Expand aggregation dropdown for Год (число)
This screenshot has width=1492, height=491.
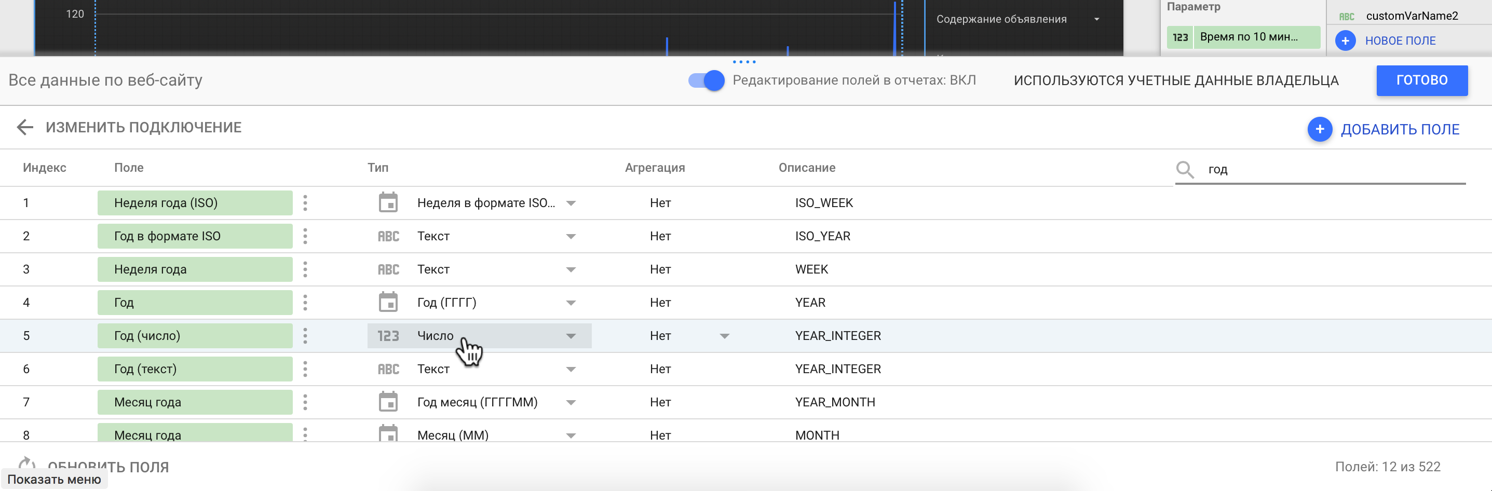[724, 336]
